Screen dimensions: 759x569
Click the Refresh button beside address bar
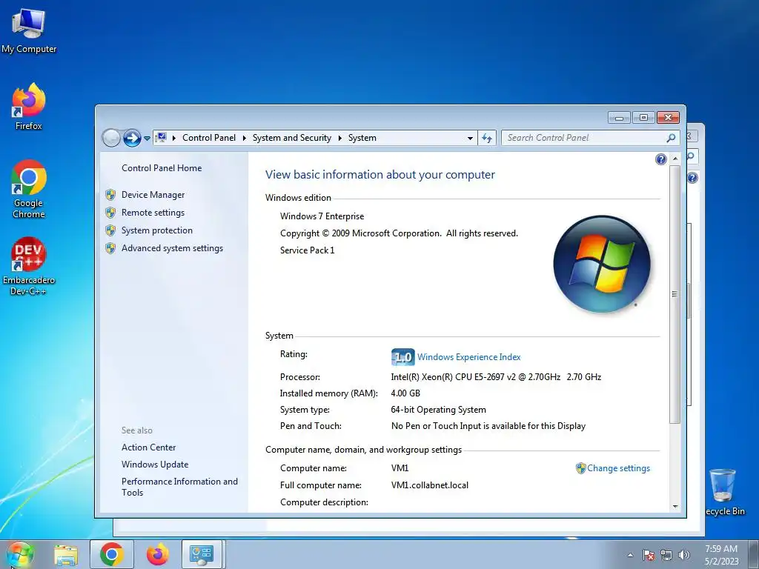coord(487,138)
